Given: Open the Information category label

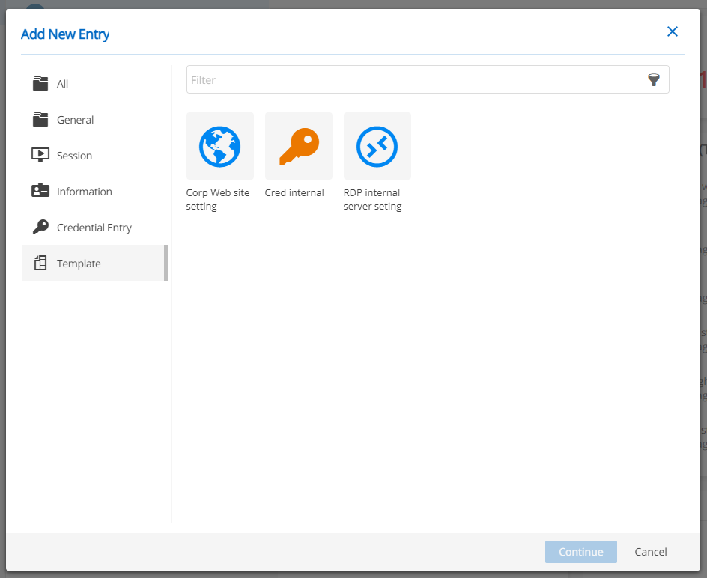Looking at the screenshot, I should coord(84,192).
